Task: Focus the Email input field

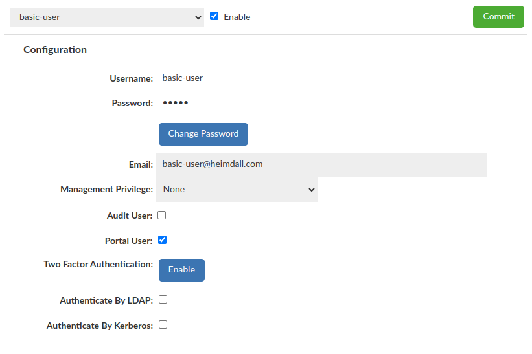Action: click(x=321, y=164)
